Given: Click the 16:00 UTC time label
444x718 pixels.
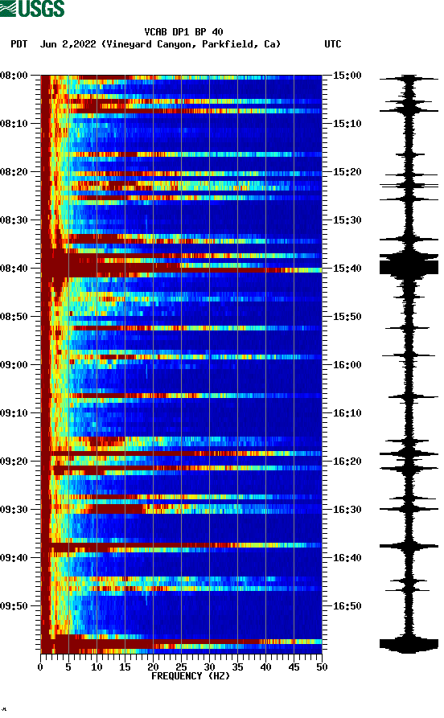Looking at the screenshot, I should [347, 365].
